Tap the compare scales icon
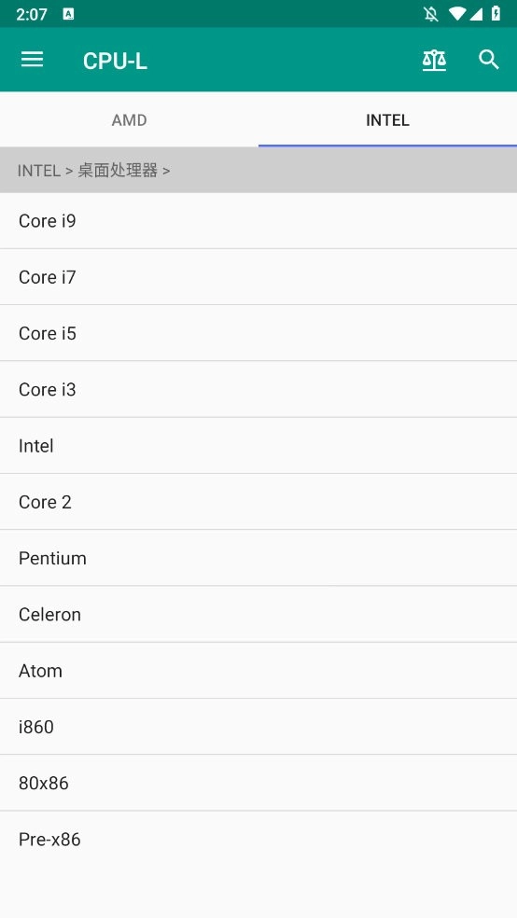517x918 pixels. (435, 60)
